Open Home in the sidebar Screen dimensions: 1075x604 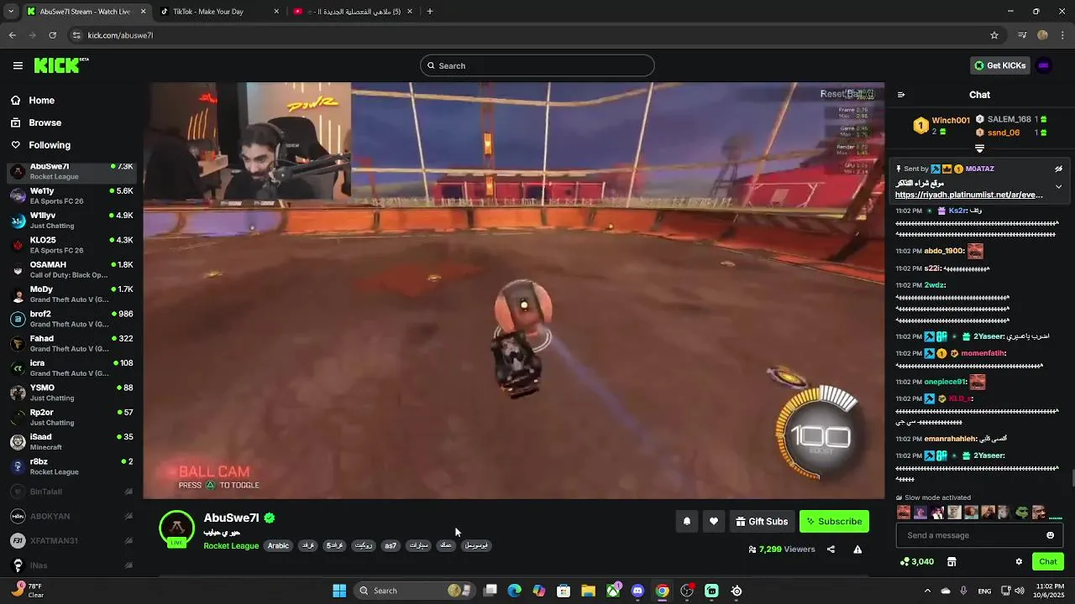pyautogui.click(x=41, y=101)
